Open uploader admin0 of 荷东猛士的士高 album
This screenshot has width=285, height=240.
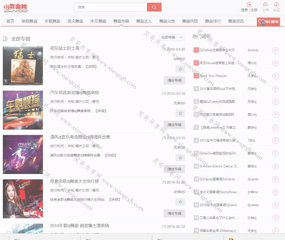tap(179, 59)
